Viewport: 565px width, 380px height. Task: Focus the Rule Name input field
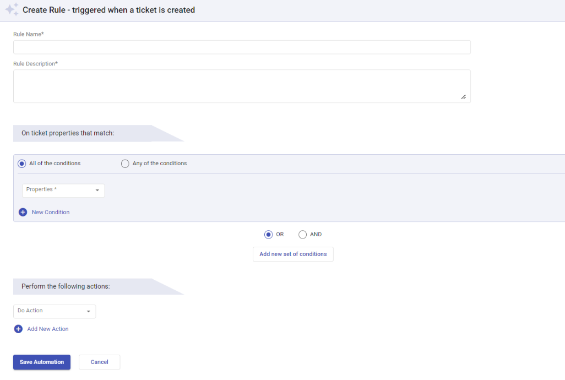click(242, 47)
